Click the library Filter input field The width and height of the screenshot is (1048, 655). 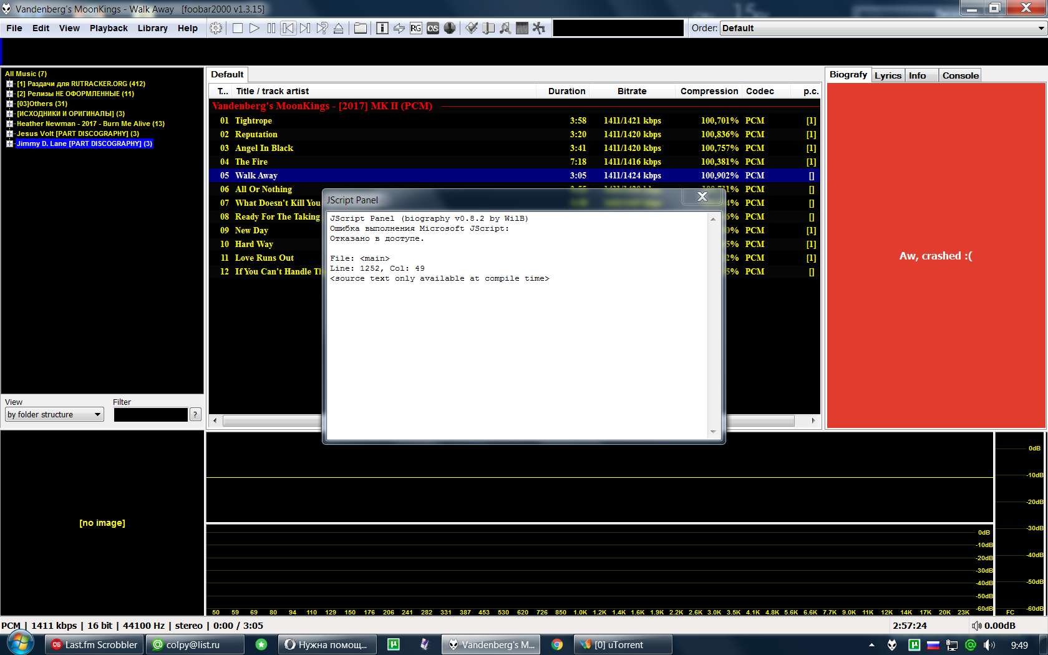pyautogui.click(x=150, y=414)
